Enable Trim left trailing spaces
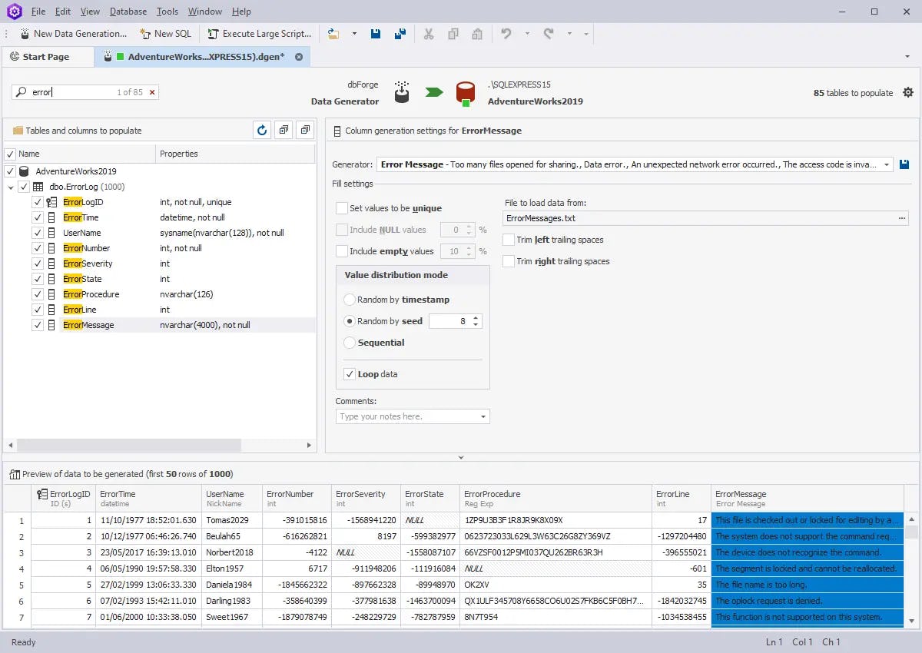922x653 pixels. [508, 239]
